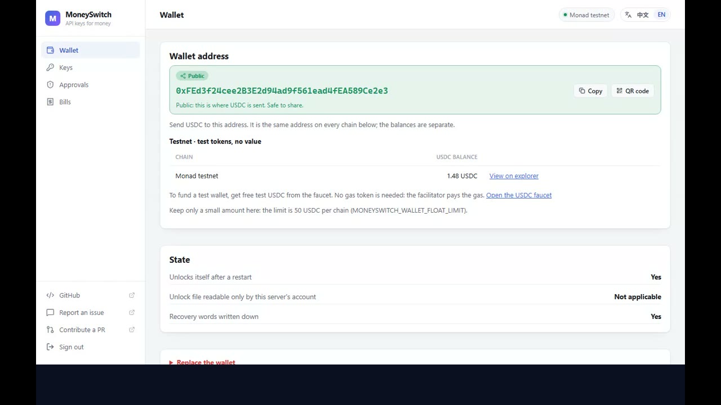This screenshot has height=405, width=721.
Task: Click external-link icon next to Report an issue
Action: [x=132, y=313]
